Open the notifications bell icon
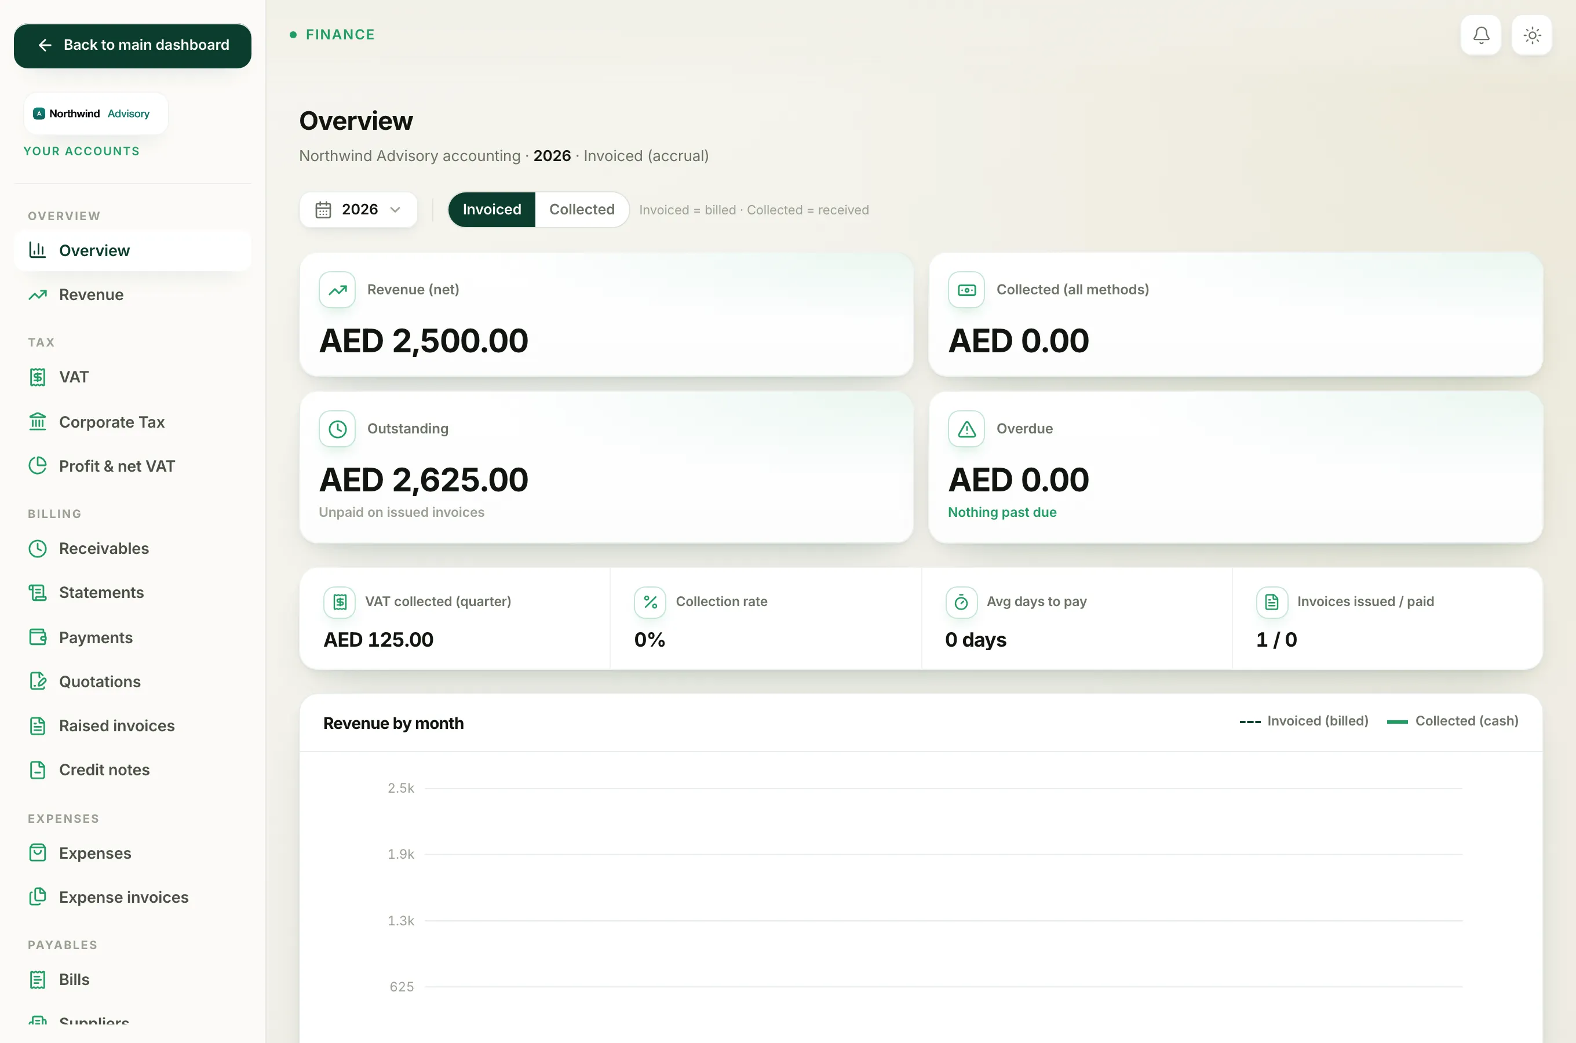Screen dimensions: 1576x1043 1480,35
